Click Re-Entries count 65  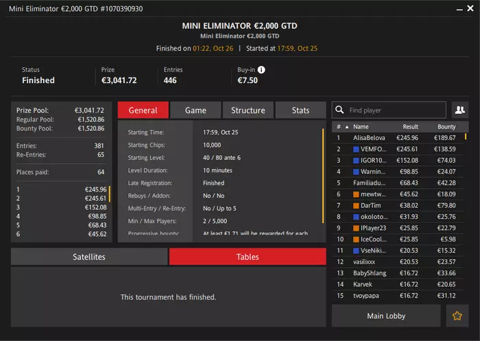(x=101, y=155)
